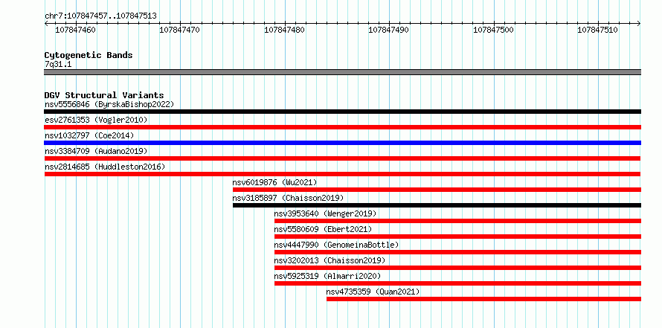Select the red nsv6019876 variant bar
This screenshot has height=328, width=662.
click(437, 190)
